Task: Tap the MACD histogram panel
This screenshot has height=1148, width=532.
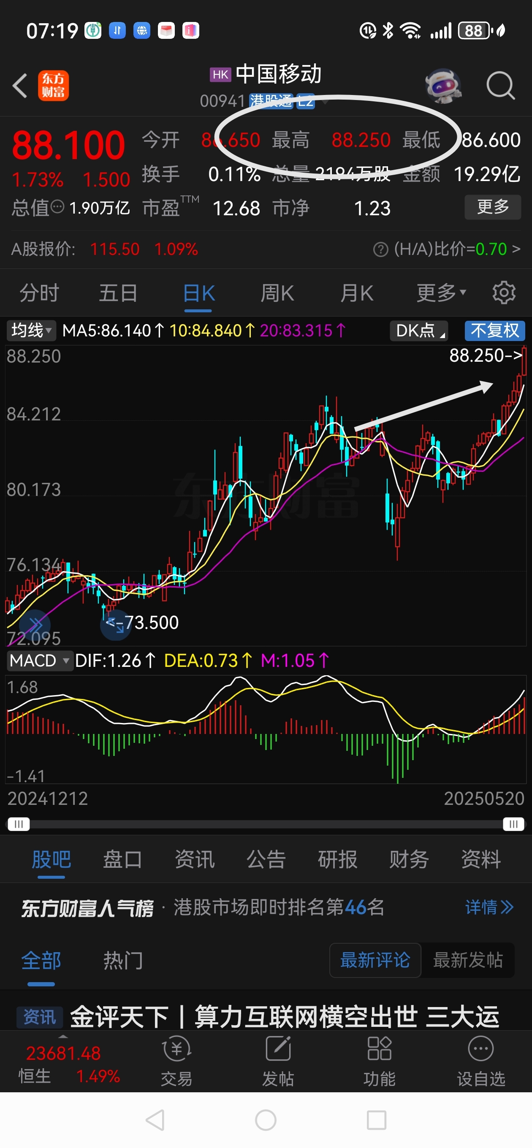Action: pos(266,729)
